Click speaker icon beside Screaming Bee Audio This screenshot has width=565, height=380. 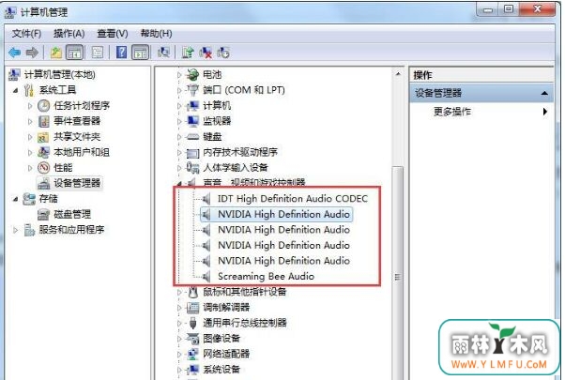pyautogui.click(x=206, y=277)
